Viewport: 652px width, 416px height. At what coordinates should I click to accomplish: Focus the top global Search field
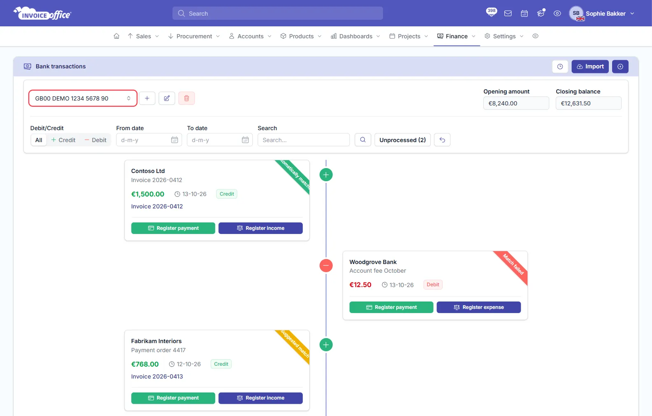point(278,13)
